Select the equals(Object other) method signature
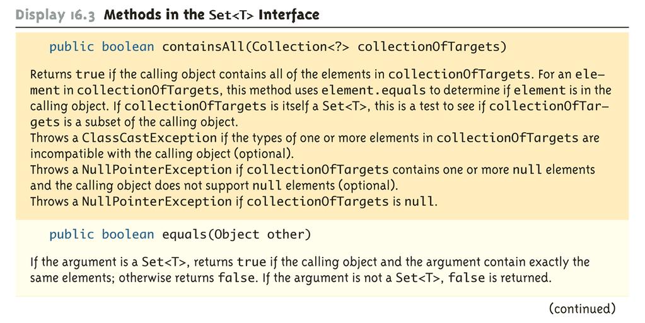 coord(180,235)
